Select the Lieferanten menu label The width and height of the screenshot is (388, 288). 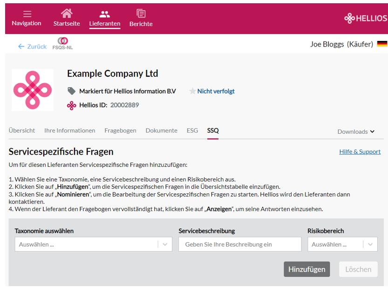[x=105, y=23]
